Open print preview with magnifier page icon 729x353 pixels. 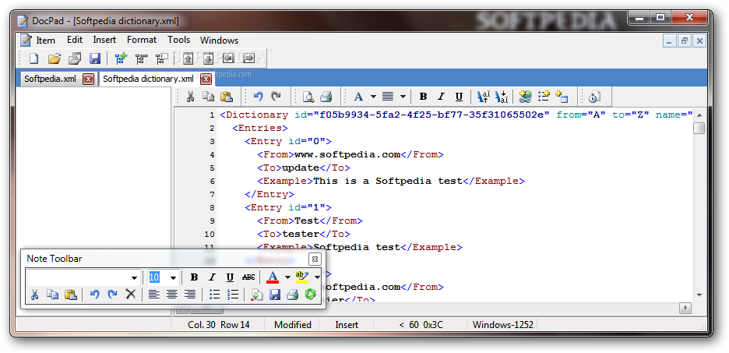(308, 97)
